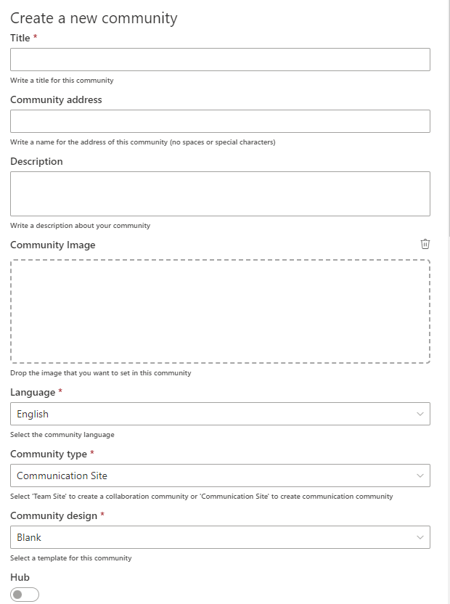450x604 pixels.
Task: Focus the Title text field
Action: pyautogui.click(x=220, y=60)
